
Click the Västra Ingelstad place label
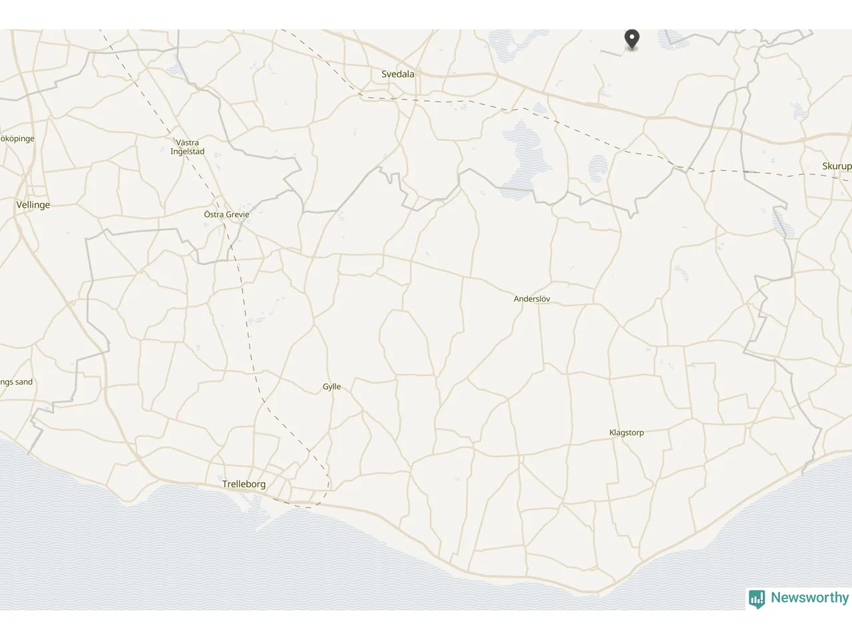tap(188, 147)
